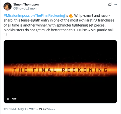Click the @ShowbizSimon handle

click(25, 8)
